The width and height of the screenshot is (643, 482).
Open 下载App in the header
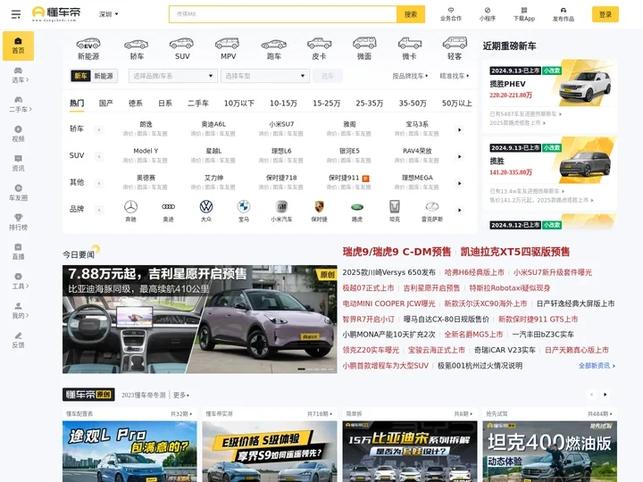coord(524,14)
